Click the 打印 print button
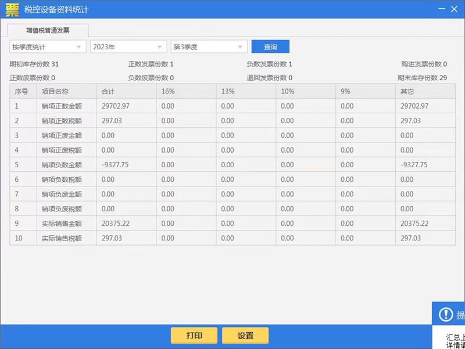 (x=194, y=336)
